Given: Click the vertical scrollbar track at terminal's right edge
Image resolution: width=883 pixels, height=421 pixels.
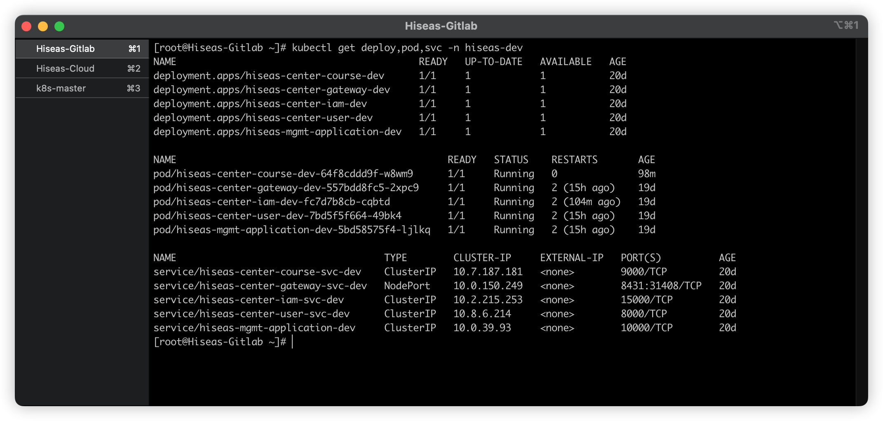Looking at the screenshot, I should [x=861, y=222].
